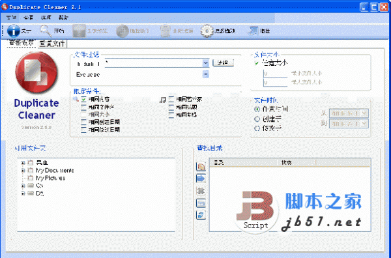Viewport: 391px width, 258px height.
Task: Select the created date radio button
Action: (257, 119)
